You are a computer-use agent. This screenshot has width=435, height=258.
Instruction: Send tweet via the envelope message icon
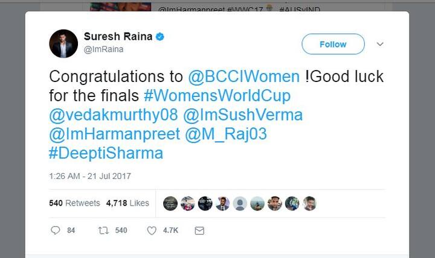click(x=199, y=230)
